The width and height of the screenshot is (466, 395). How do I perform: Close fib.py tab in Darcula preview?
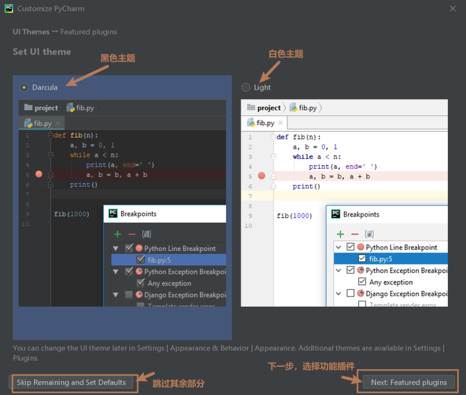(x=58, y=123)
